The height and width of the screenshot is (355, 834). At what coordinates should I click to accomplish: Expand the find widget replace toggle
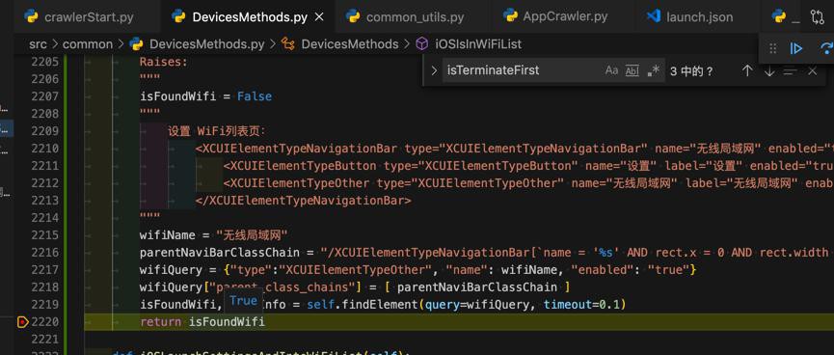[x=434, y=70]
